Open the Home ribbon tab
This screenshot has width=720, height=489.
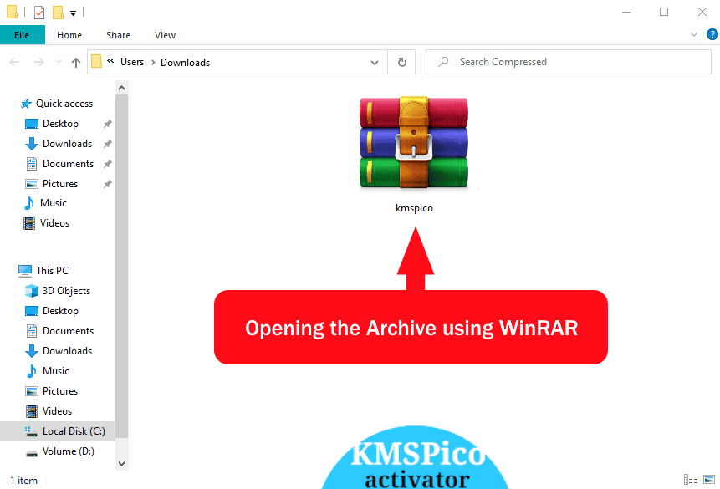point(69,35)
